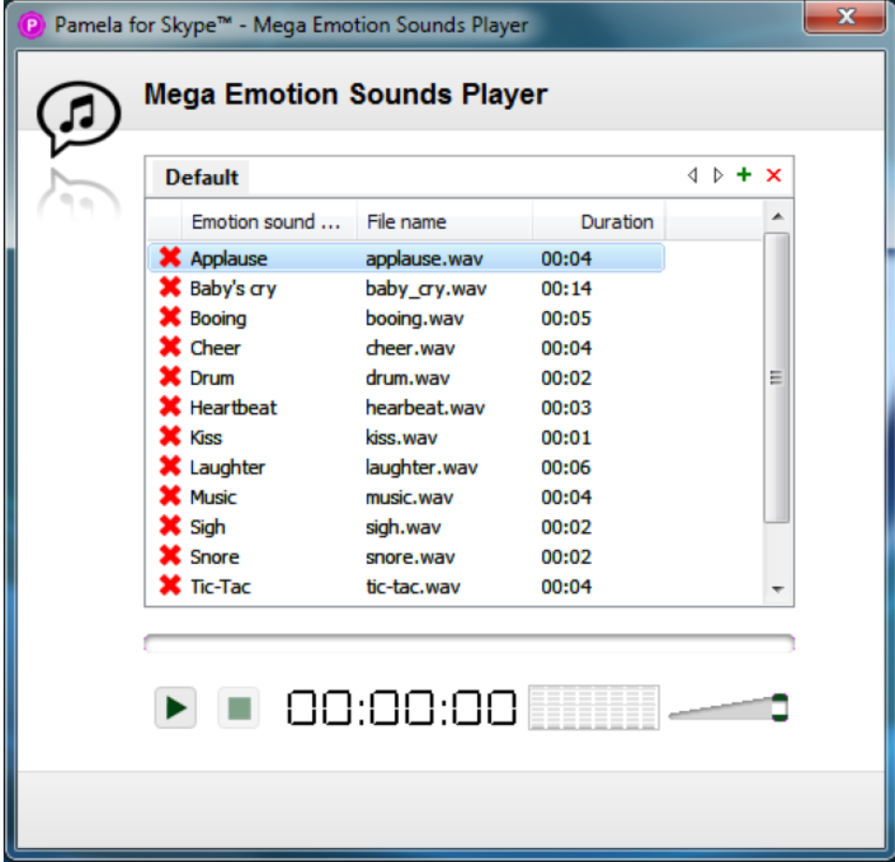The height and width of the screenshot is (862, 895).
Task: Click the audio level meter display
Action: [x=594, y=707]
